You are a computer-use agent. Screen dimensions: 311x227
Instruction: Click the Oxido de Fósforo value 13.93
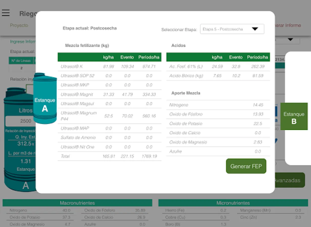point(258,114)
